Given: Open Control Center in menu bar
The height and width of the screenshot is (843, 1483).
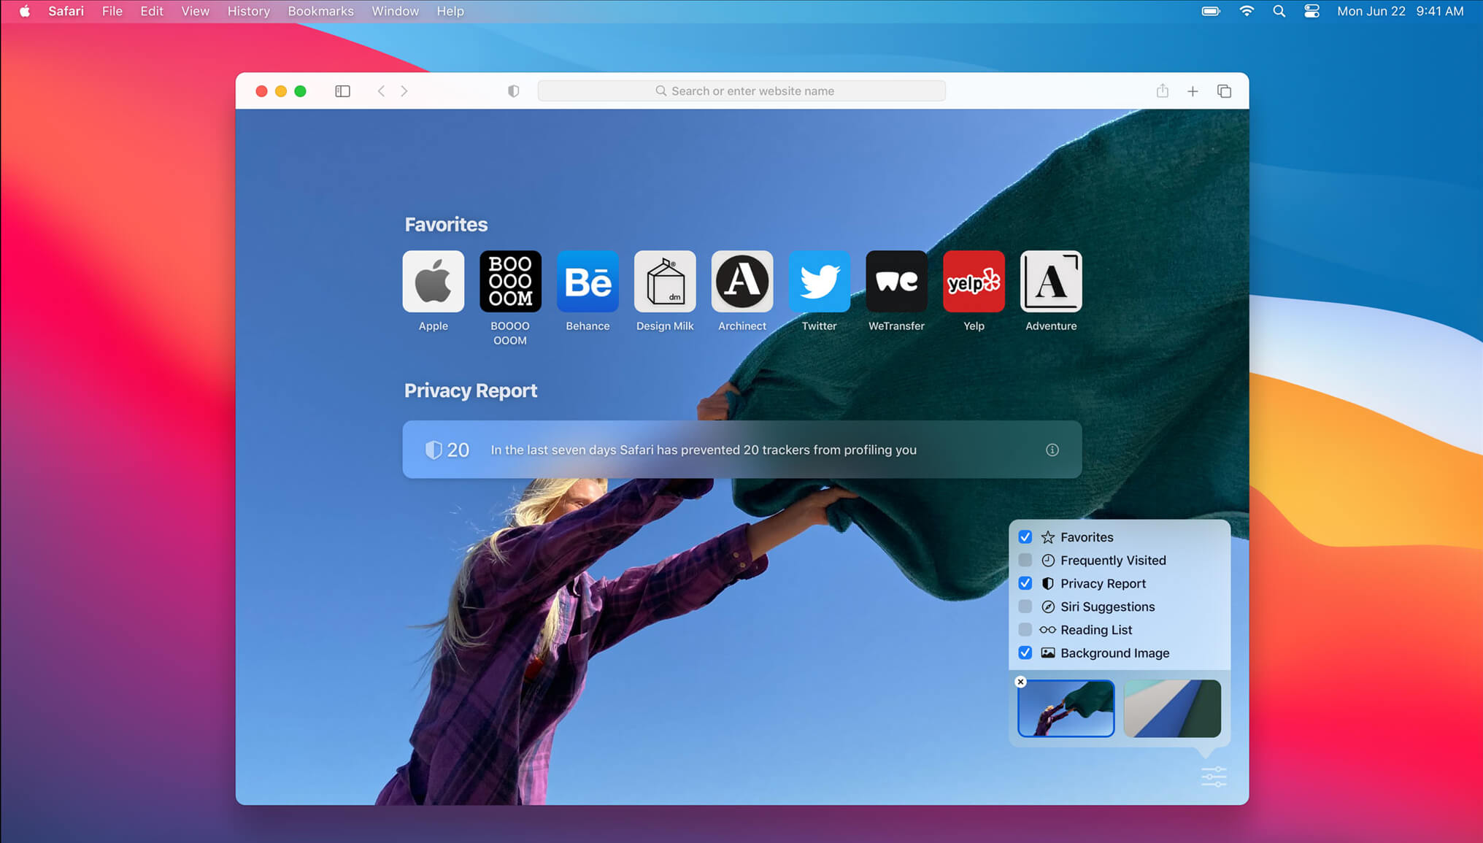Looking at the screenshot, I should click(x=1311, y=11).
